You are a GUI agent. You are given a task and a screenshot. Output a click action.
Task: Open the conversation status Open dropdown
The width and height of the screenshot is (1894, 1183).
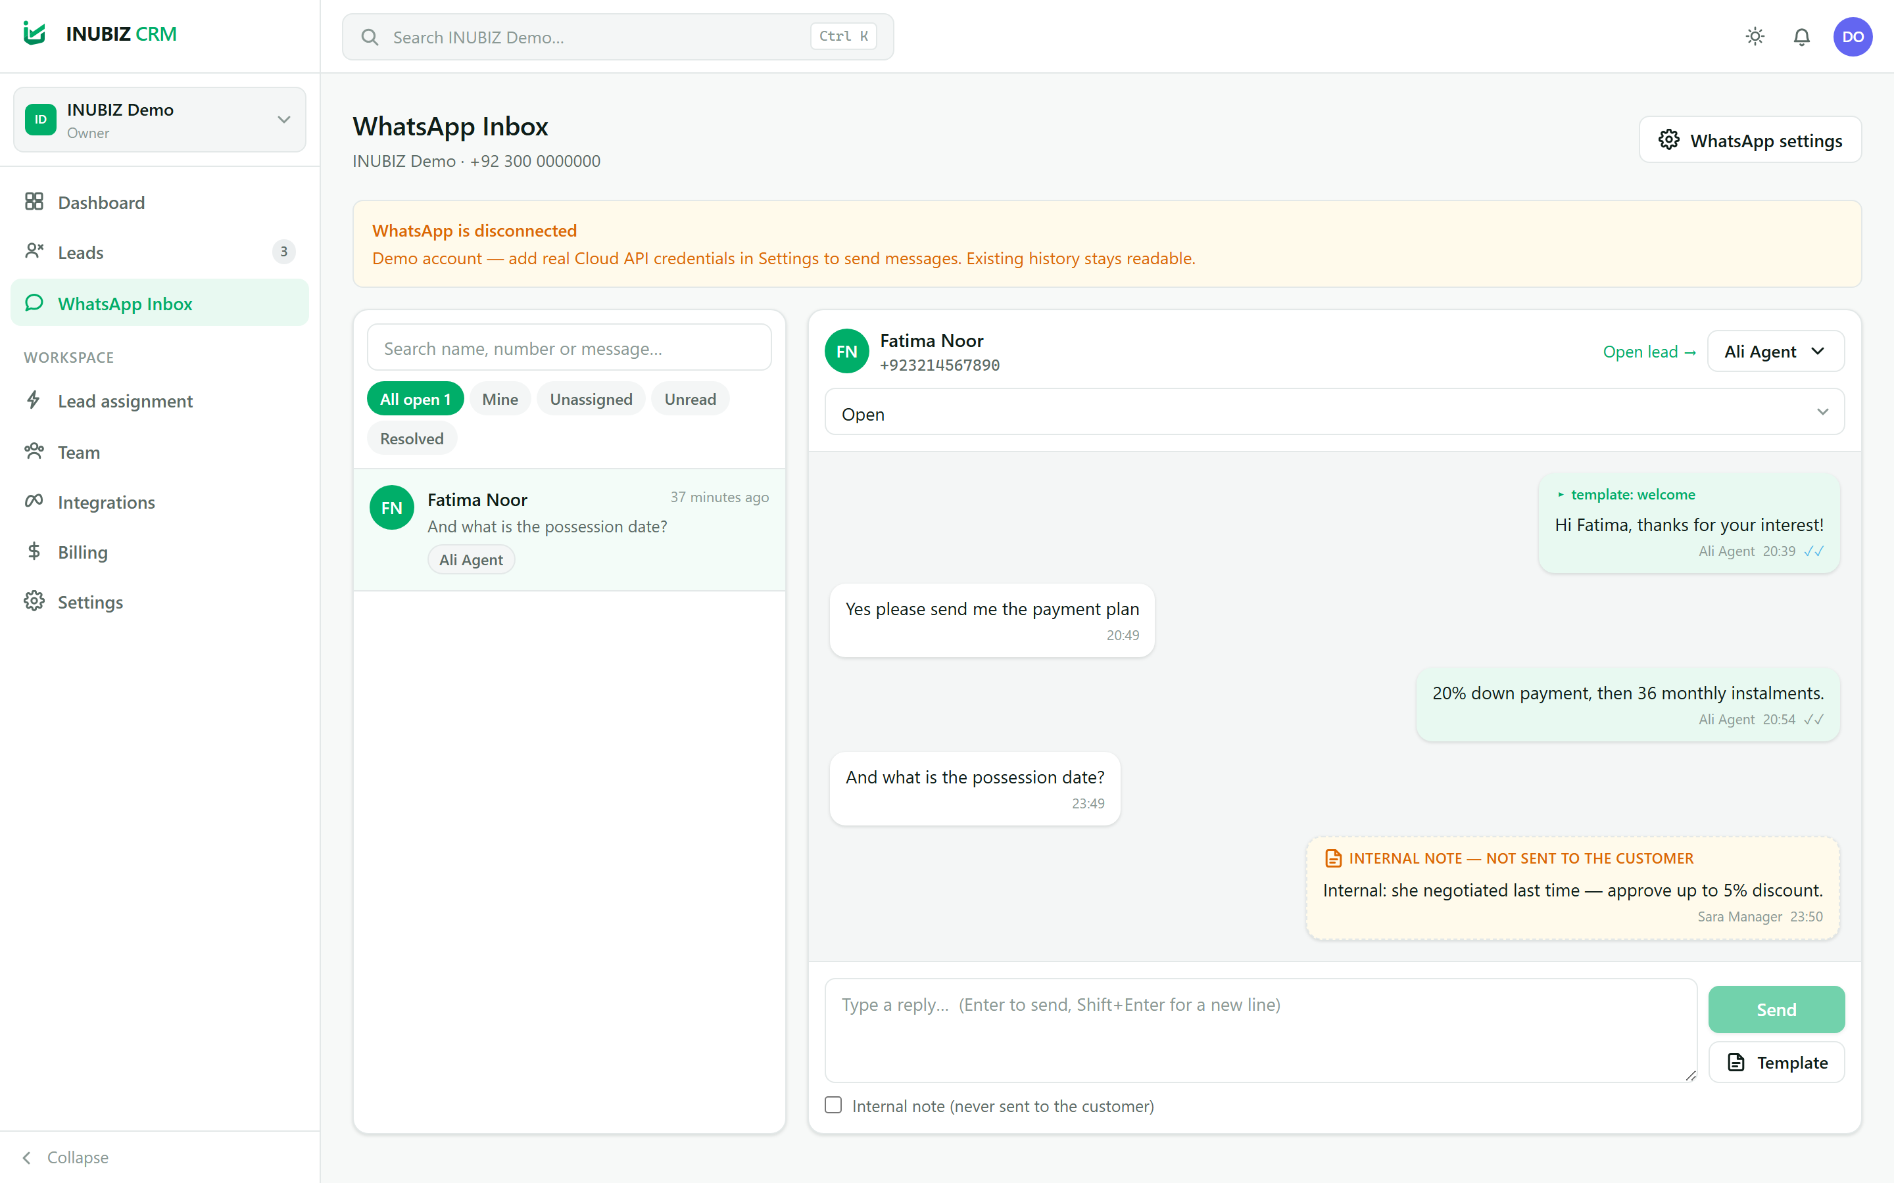(x=1334, y=412)
